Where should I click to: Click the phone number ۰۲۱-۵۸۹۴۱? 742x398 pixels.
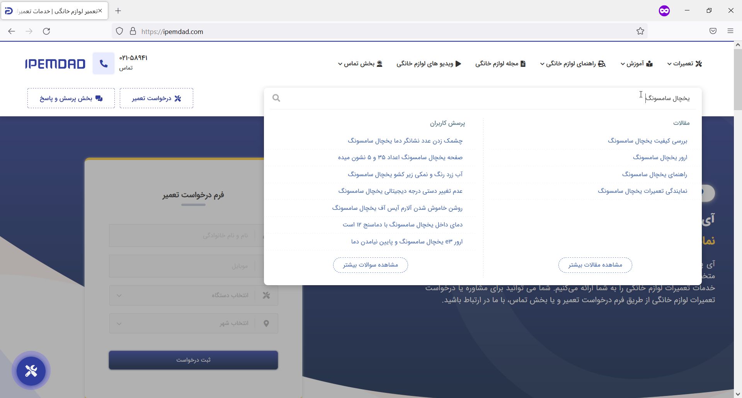pyautogui.click(x=133, y=58)
